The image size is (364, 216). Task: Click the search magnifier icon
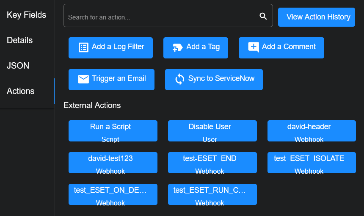pos(263,16)
